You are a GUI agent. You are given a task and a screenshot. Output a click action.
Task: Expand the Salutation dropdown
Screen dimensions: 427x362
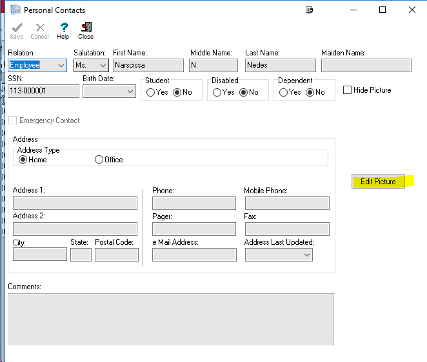click(x=103, y=66)
